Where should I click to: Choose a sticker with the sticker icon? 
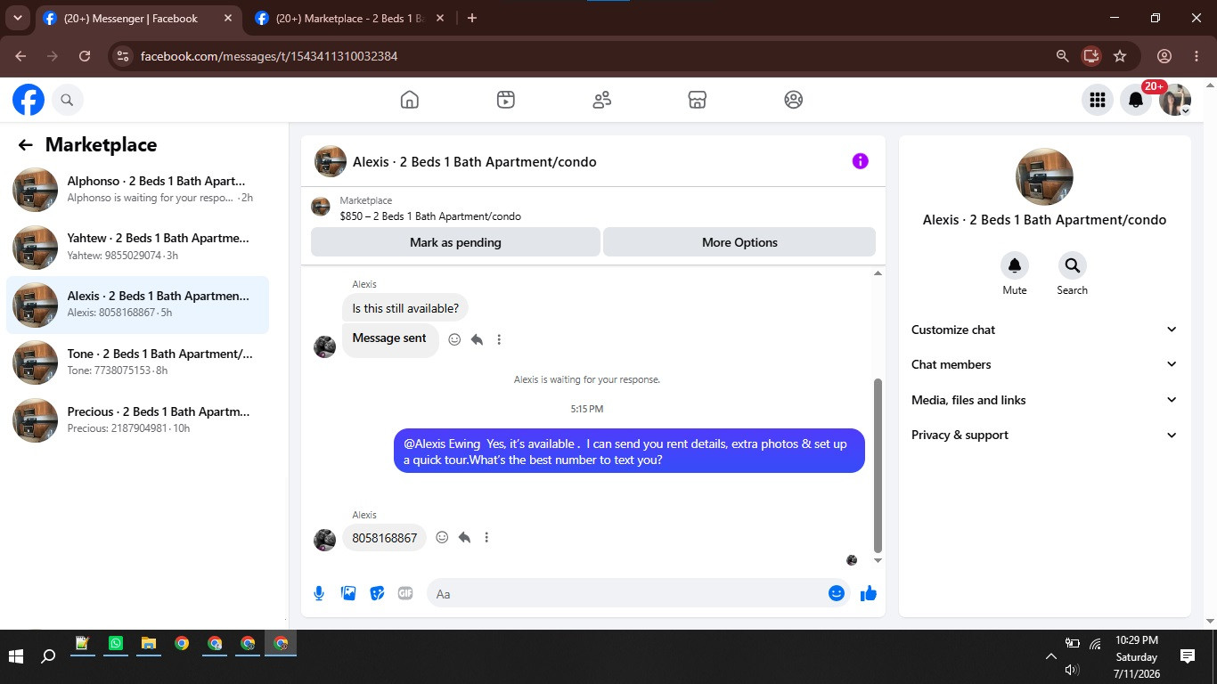pos(377,593)
